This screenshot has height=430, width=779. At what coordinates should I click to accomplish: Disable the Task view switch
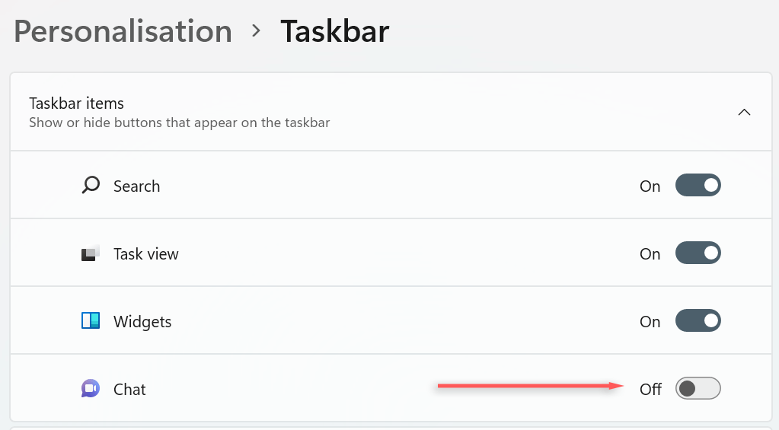[x=698, y=253]
